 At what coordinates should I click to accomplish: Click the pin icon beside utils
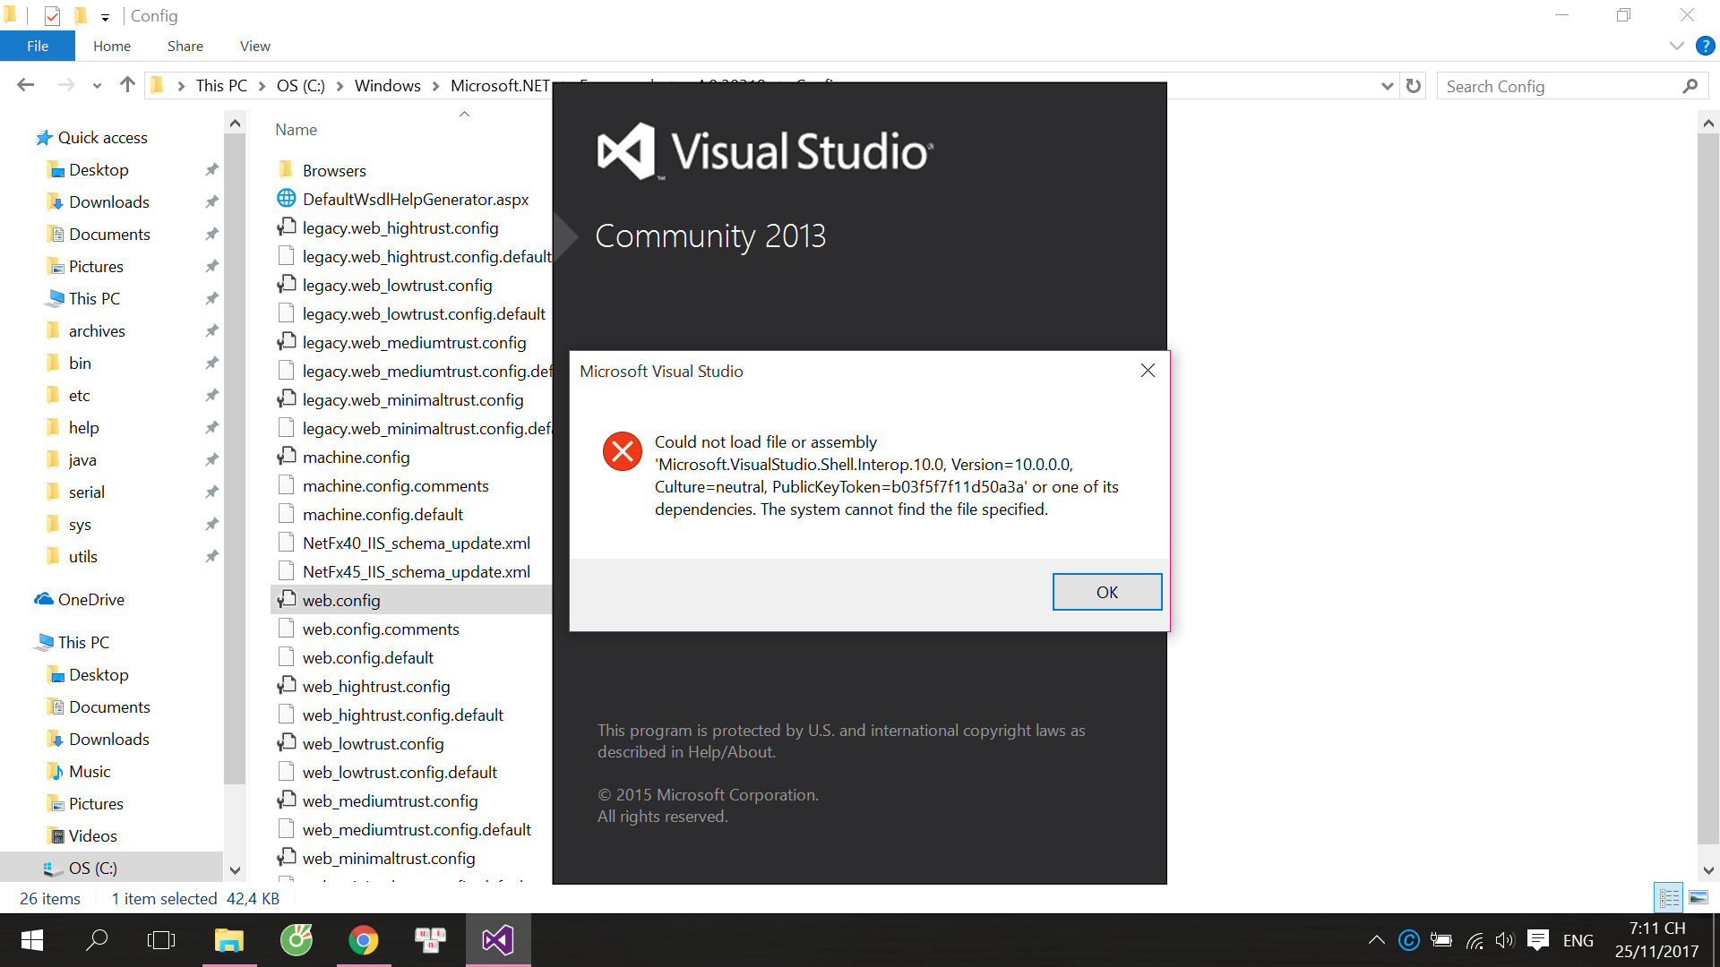coord(211,556)
